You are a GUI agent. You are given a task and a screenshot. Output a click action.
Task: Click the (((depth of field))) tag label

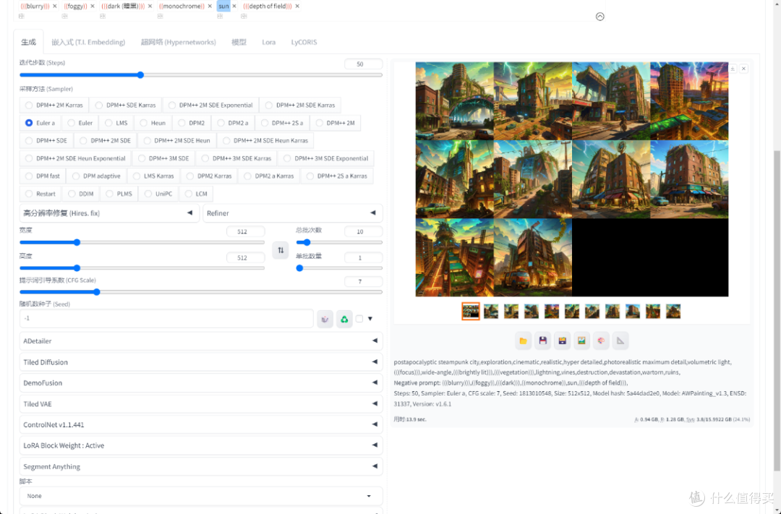point(268,6)
